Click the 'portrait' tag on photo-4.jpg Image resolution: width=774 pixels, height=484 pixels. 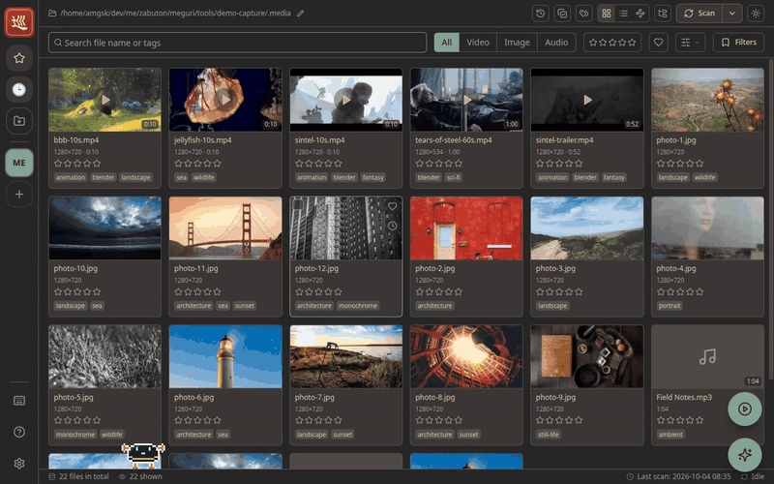pos(670,306)
